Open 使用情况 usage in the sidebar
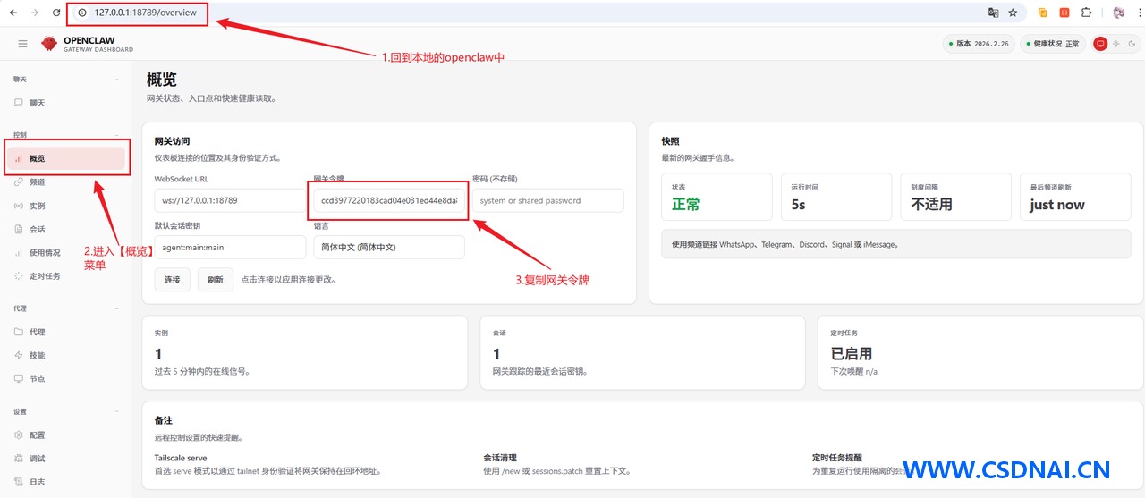 pyautogui.click(x=67, y=253)
